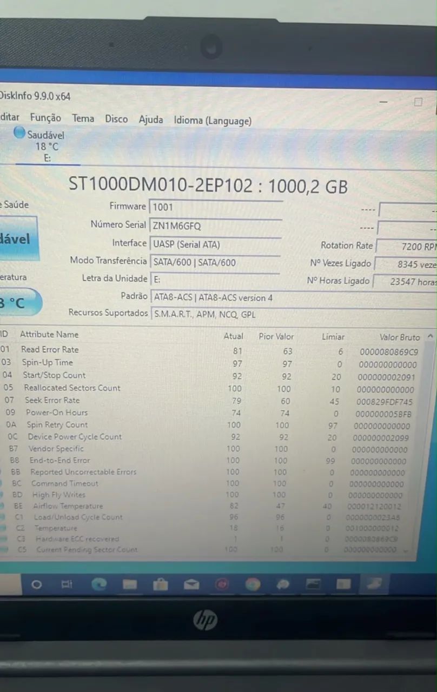Viewport: 437px width, 692px height.
Task: Select the Hardware ECC recovered row
Action: click(x=206, y=539)
